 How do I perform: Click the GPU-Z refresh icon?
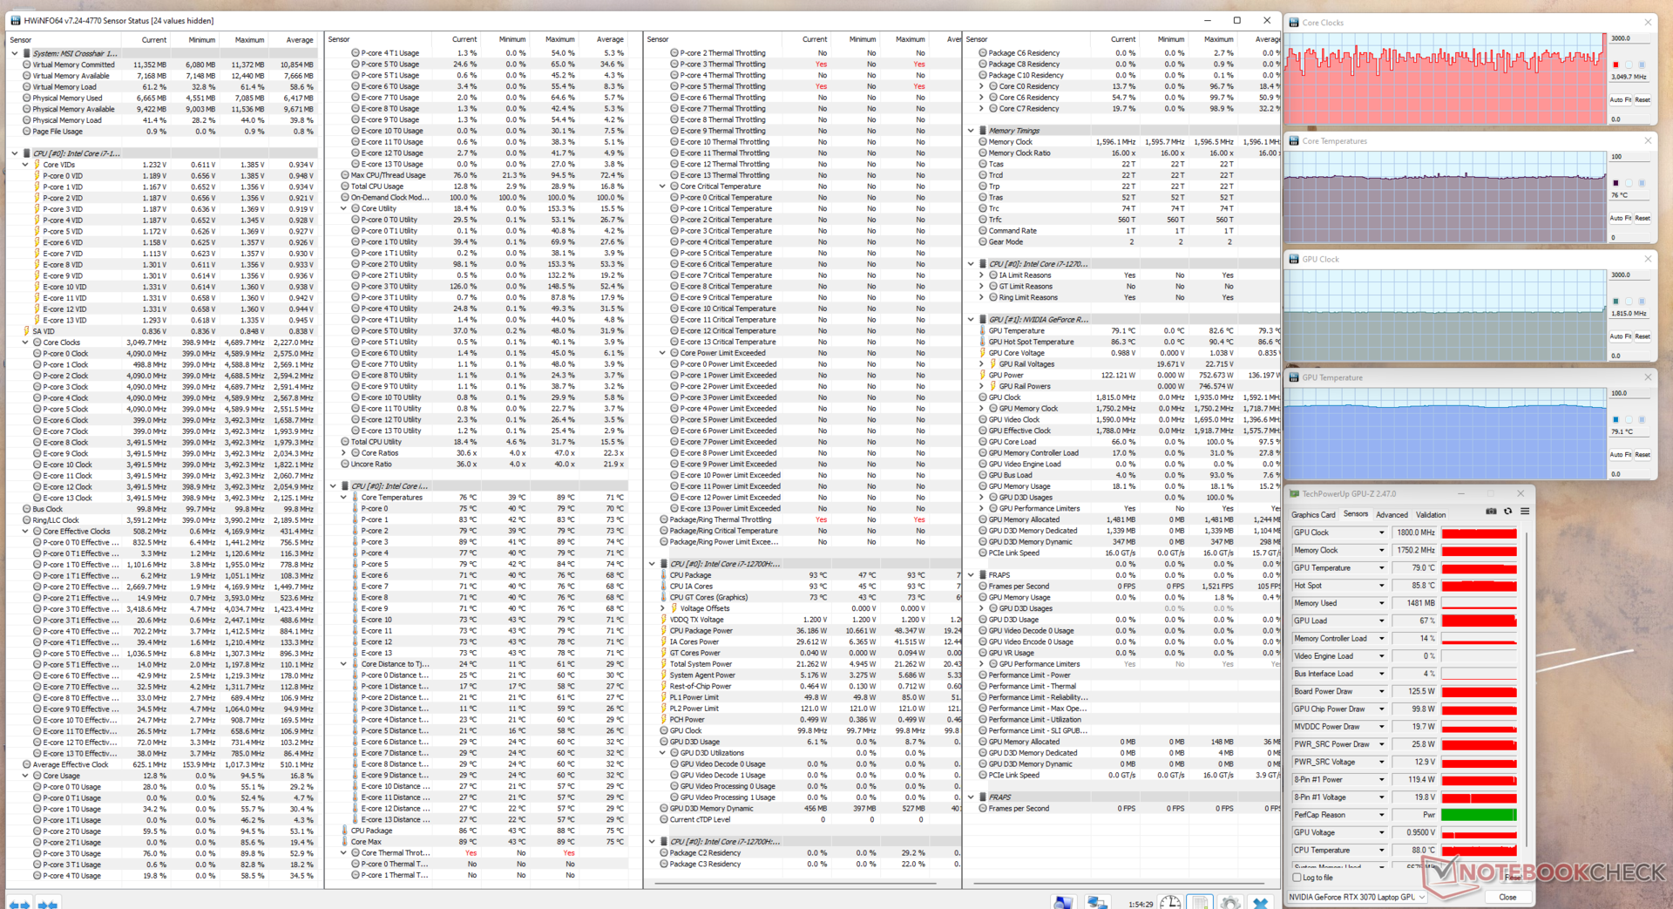point(1507,512)
